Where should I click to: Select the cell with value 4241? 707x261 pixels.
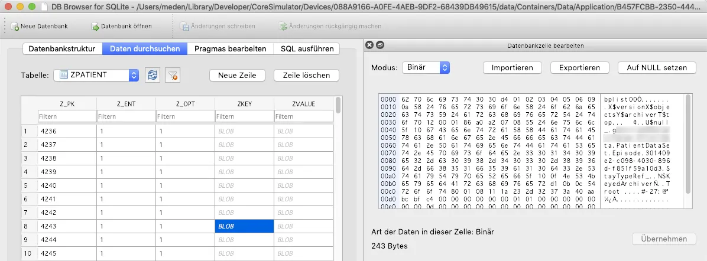click(x=67, y=199)
